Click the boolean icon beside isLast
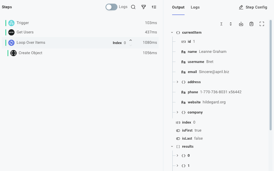Image resolution: width=274 pixels, height=171 pixels. 178,139
